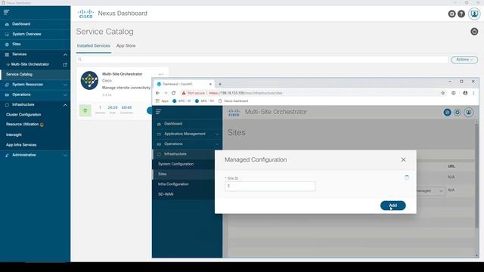484x272 pixels.
Task: Close the Dashboard browser tab
Action: pos(210,84)
